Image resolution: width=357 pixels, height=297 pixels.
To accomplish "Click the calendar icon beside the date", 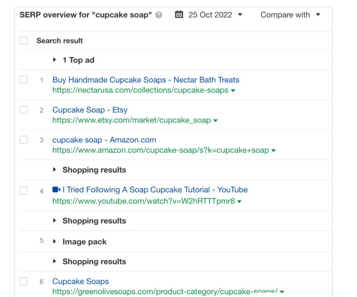I will coord(179,15).
